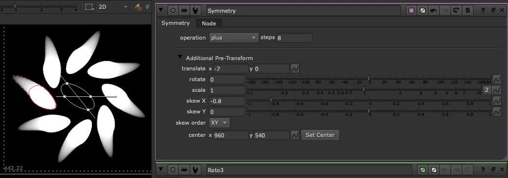
Task: Click the center y field showing 540
Action: pos(272,135)
